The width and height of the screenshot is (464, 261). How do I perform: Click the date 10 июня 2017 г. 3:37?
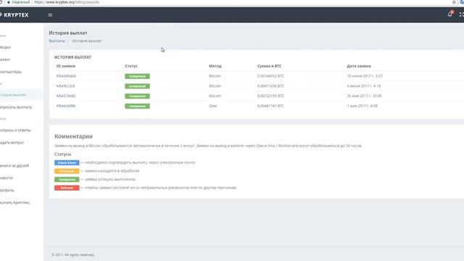pyautogui.click(x=365, y=76)
